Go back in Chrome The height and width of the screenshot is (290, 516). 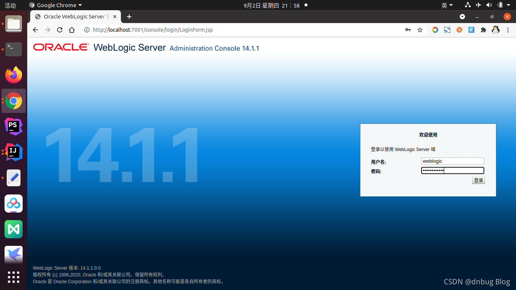point(36,30)
